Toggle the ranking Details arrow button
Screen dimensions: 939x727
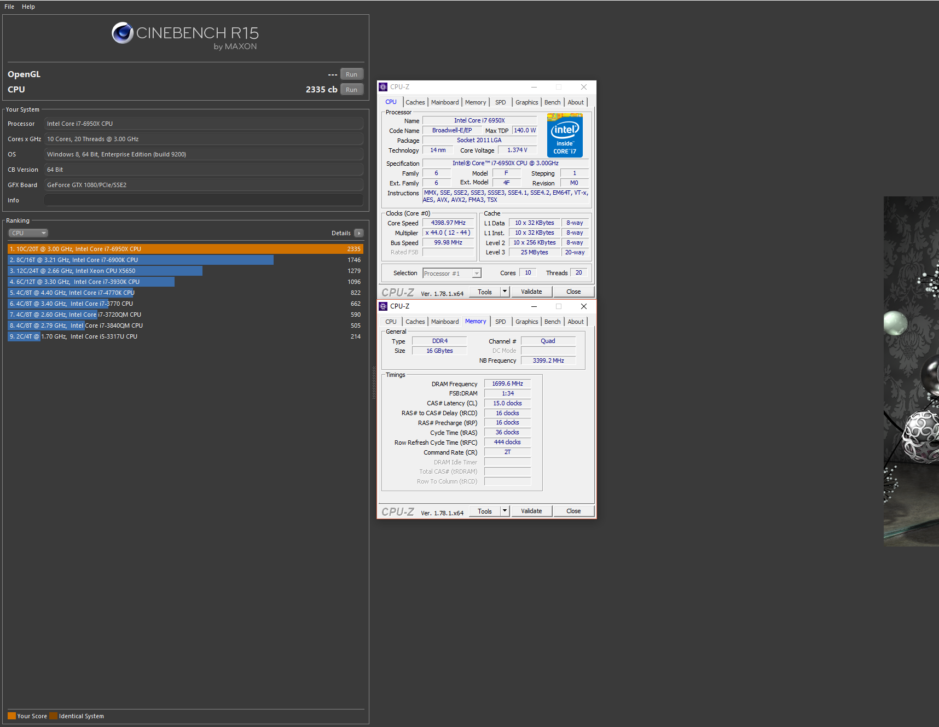point(359,233)
